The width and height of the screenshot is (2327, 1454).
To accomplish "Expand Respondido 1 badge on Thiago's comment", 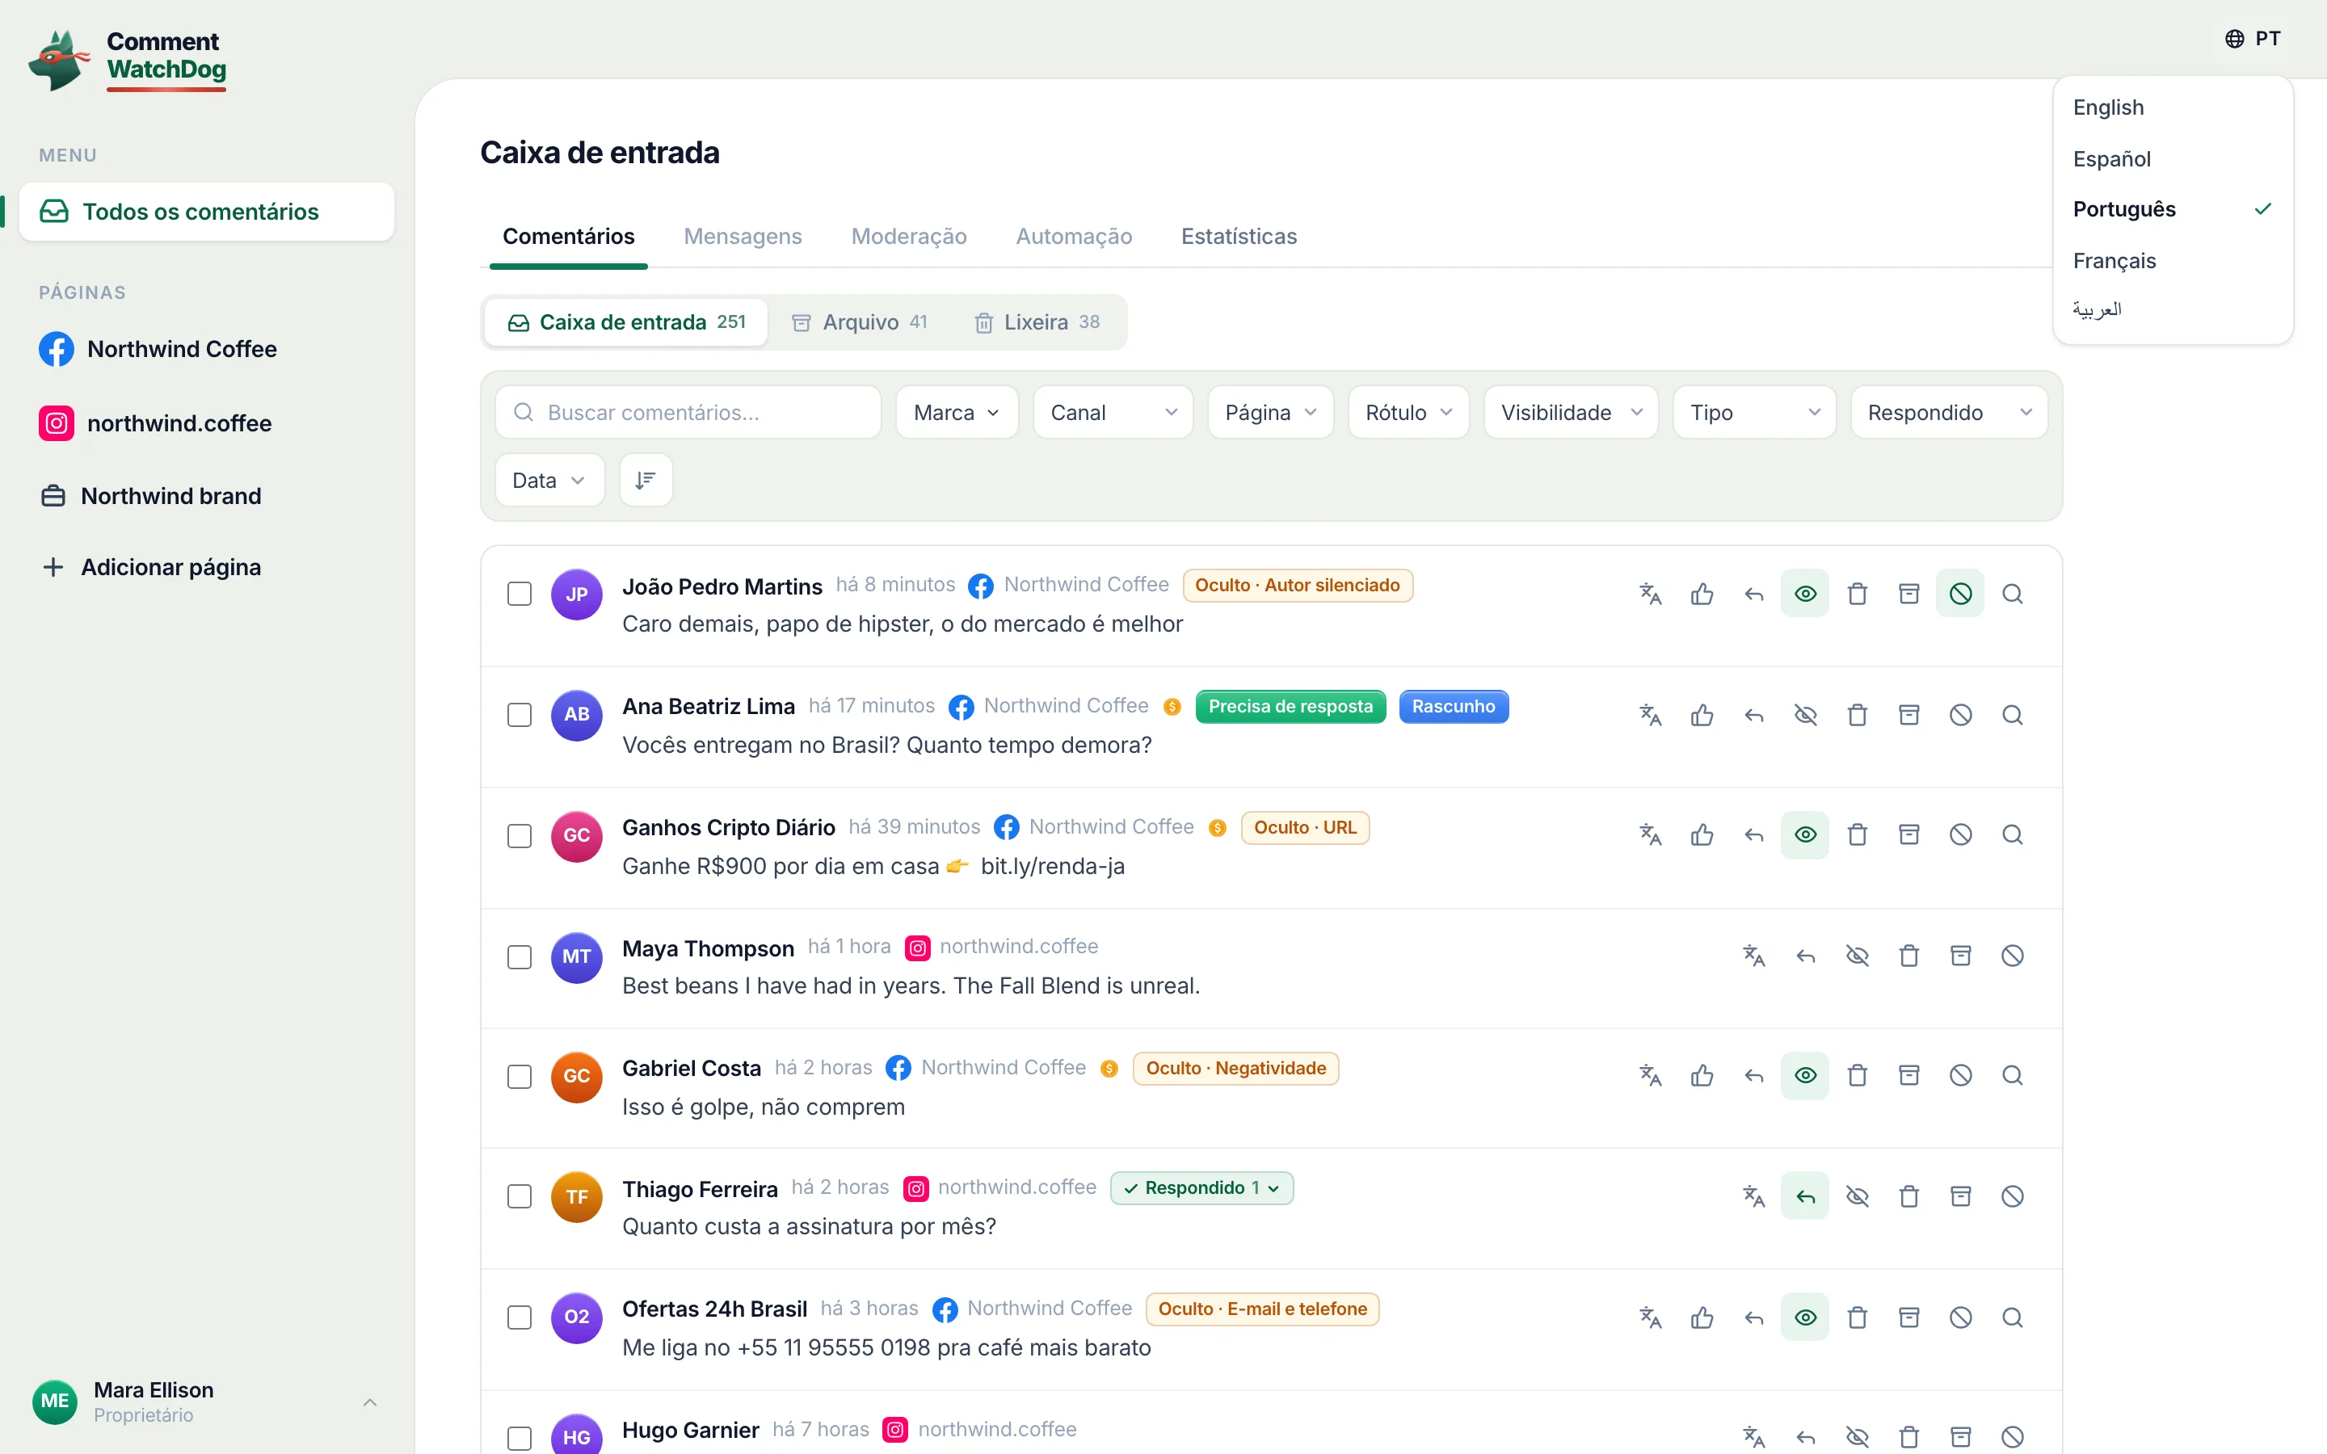I will (x=1202, y=1188).
